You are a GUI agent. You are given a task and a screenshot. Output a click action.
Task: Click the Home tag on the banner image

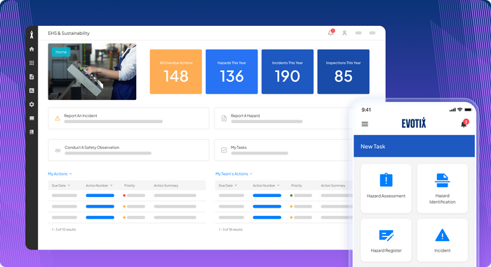pyautogui.click(x=61, y=52)
